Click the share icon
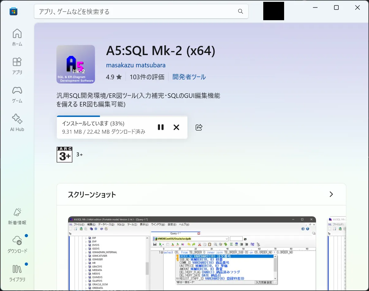The height and width of the screenshot is (291, 369). click(199, 127)
